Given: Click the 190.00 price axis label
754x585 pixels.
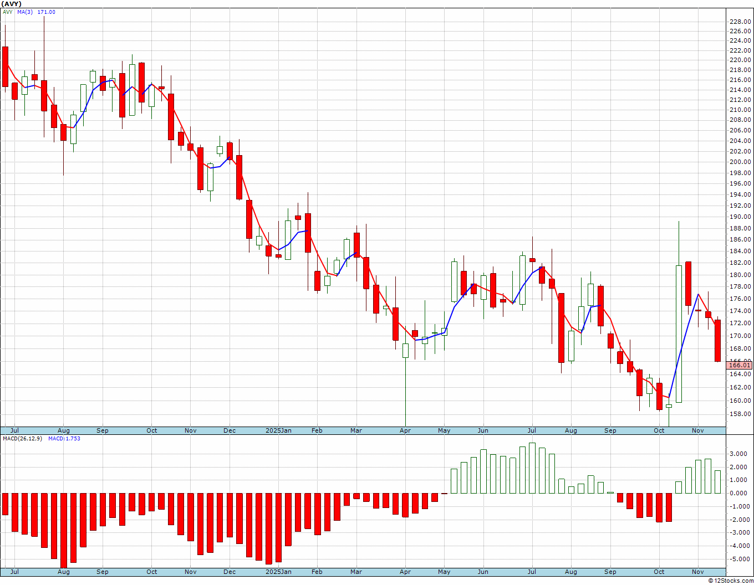Looking at the screenshot, I should (740, 217).
